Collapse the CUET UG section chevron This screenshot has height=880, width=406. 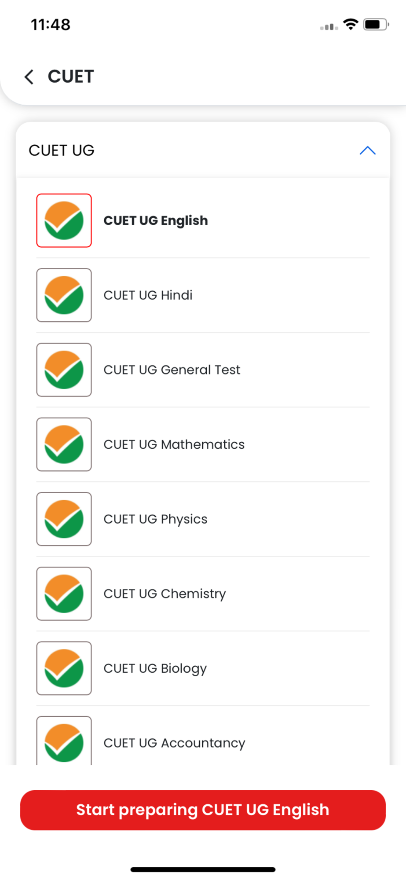coord(367,150)
